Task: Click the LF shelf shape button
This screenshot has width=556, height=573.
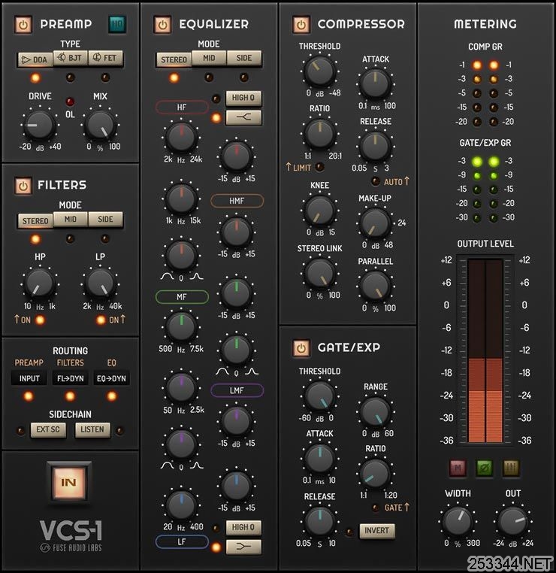Action: point(243,547)
